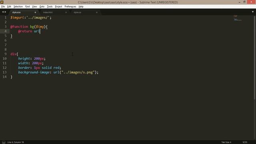Go to previous tab with left arrow
Image resolution: width=256 pixels, height=144 pixels.
coord(3,12)
